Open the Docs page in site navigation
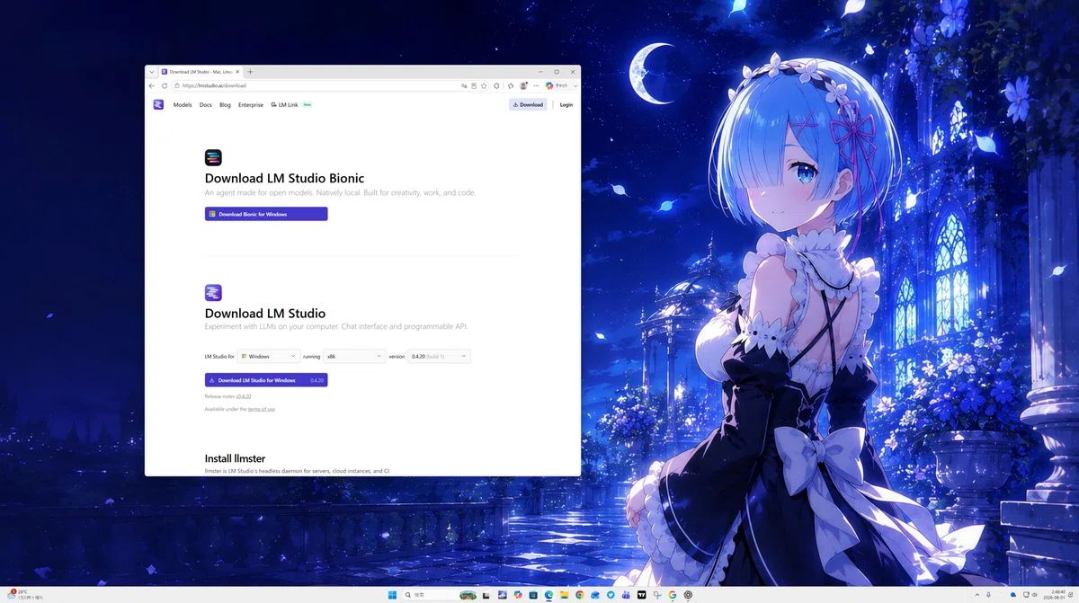The height and width of the screenshot is (603, 1079). (x=206, y=105)
